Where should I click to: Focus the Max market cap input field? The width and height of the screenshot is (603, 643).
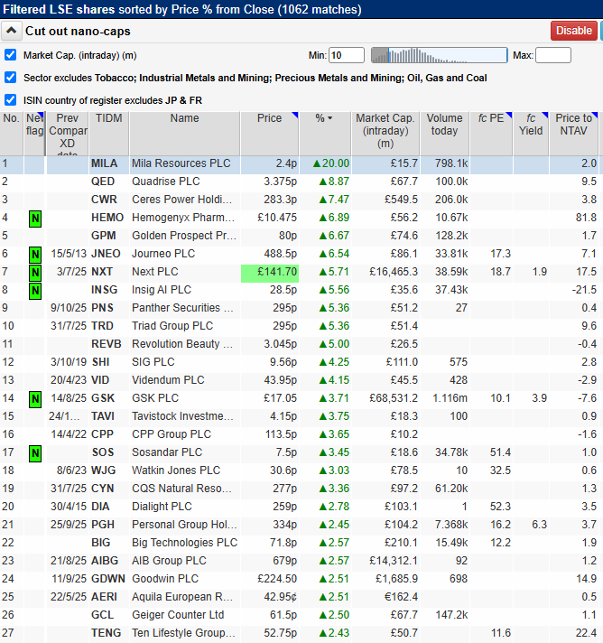click(553, 55)
